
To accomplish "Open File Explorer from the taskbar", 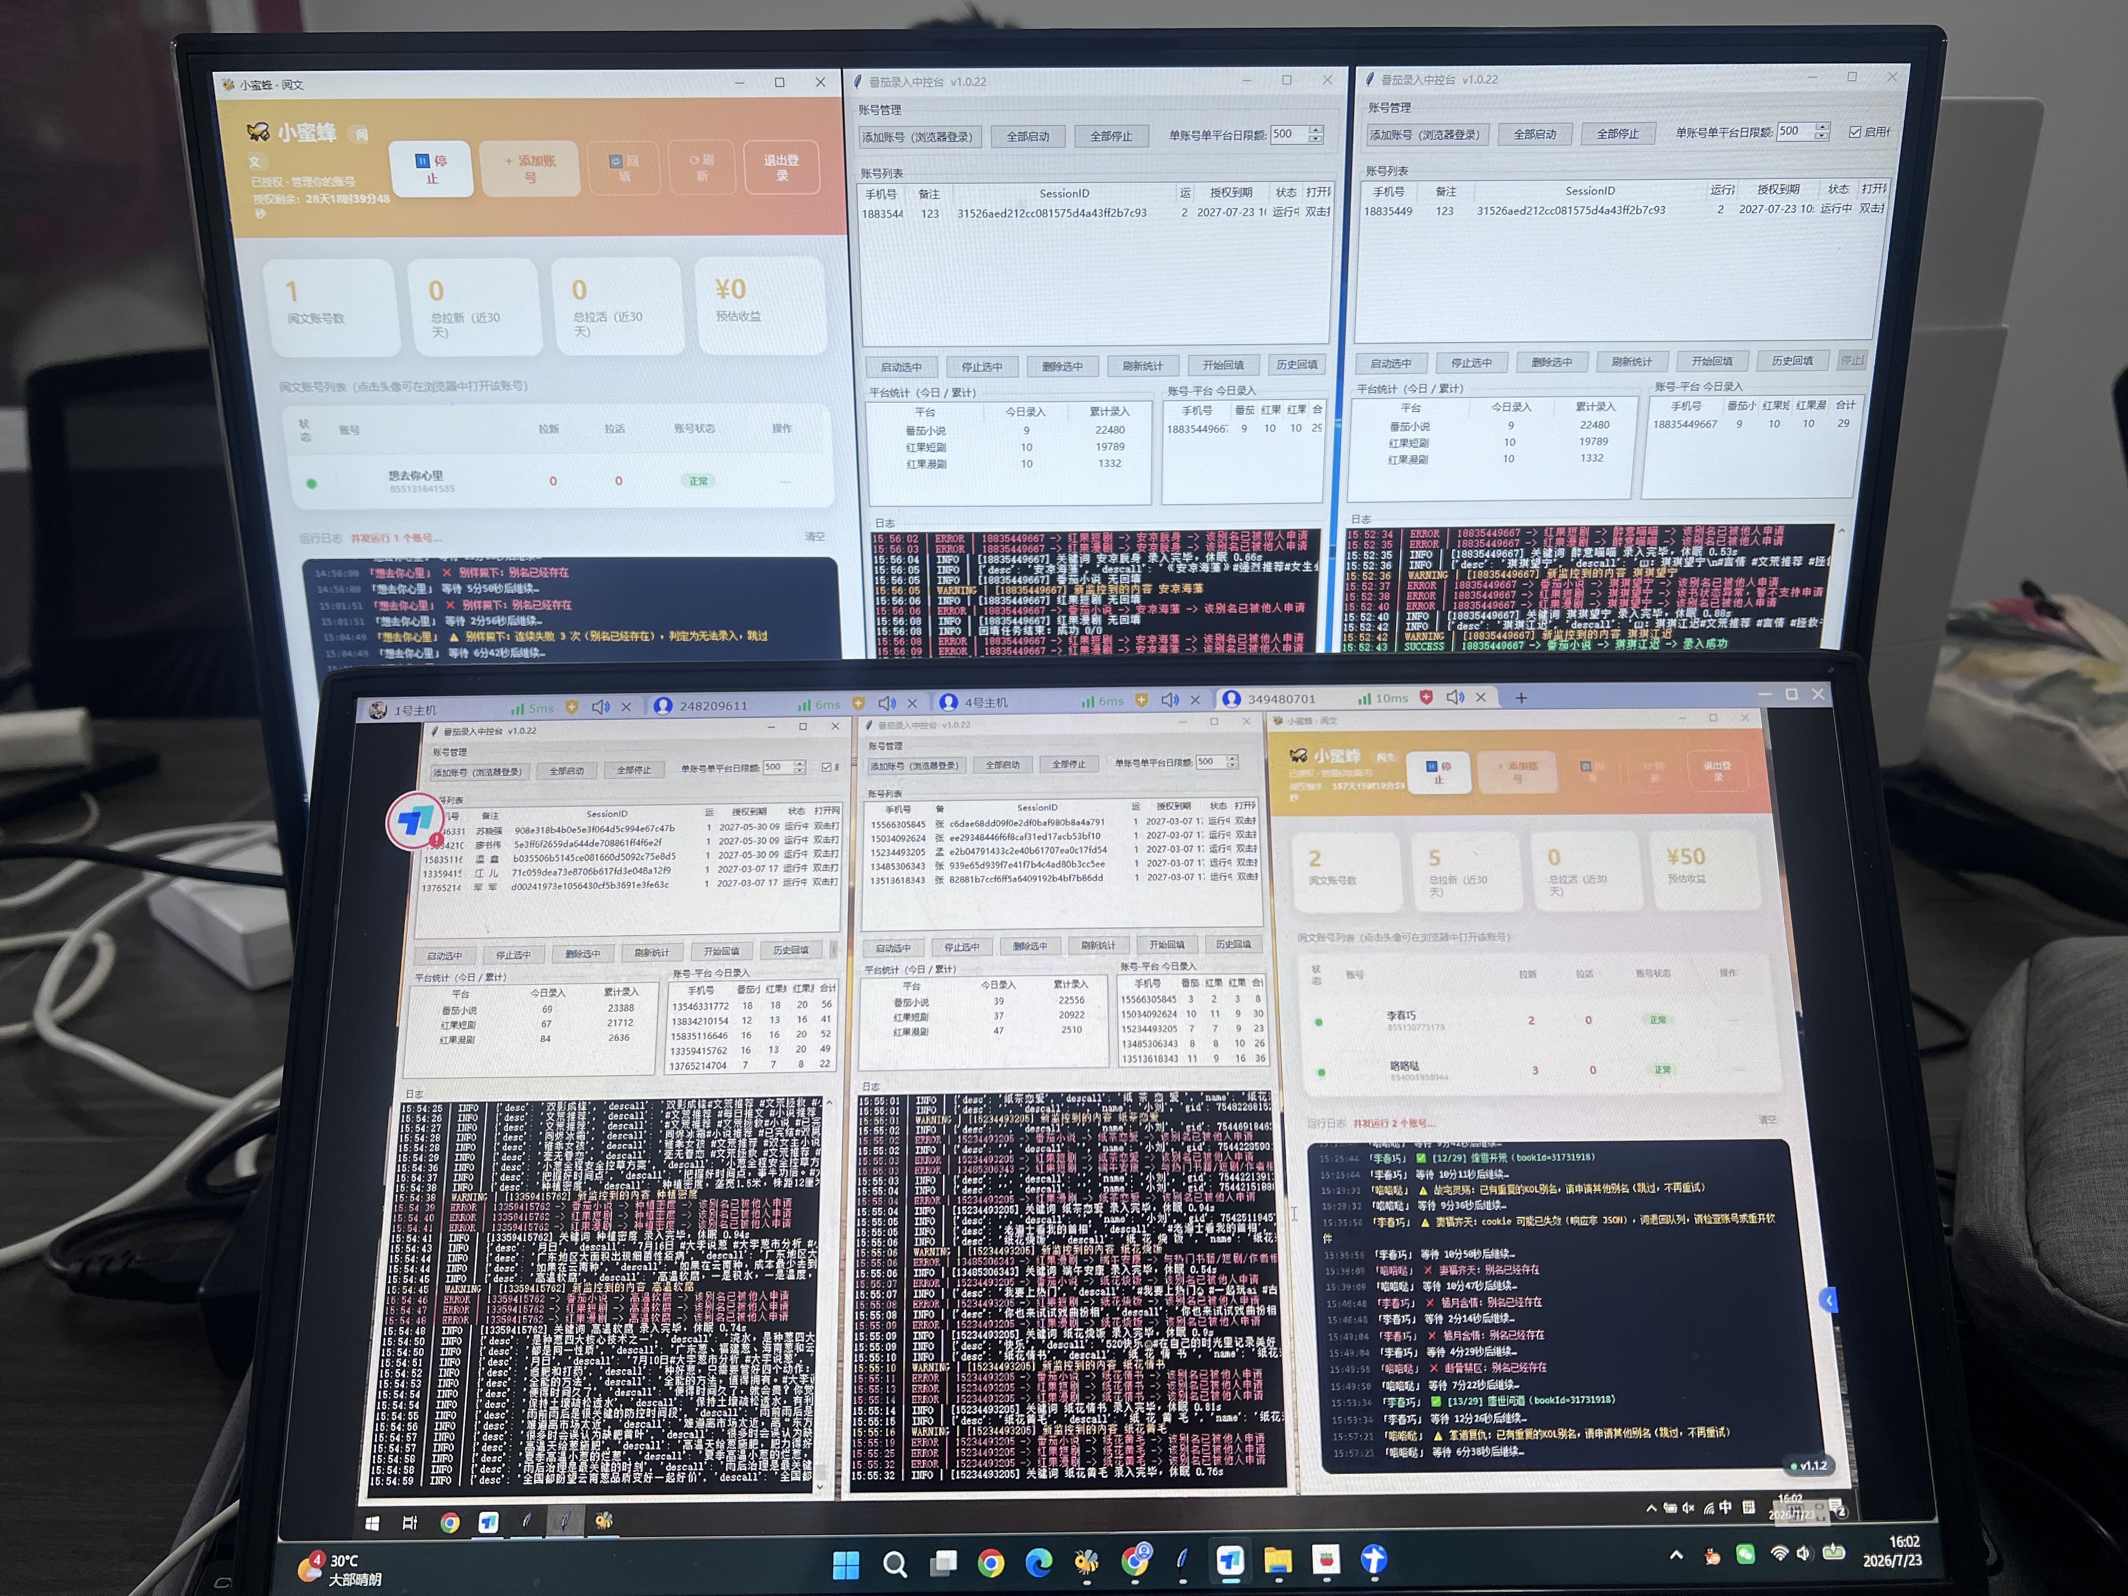I will point(1278,1561).
